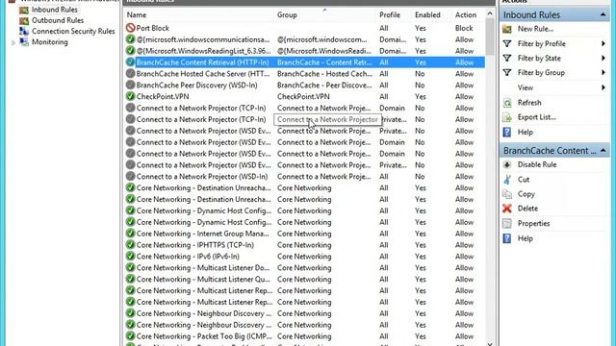
Task: Select the microsoft.windowscommunicationsapps rule
Action: point(203,39)
